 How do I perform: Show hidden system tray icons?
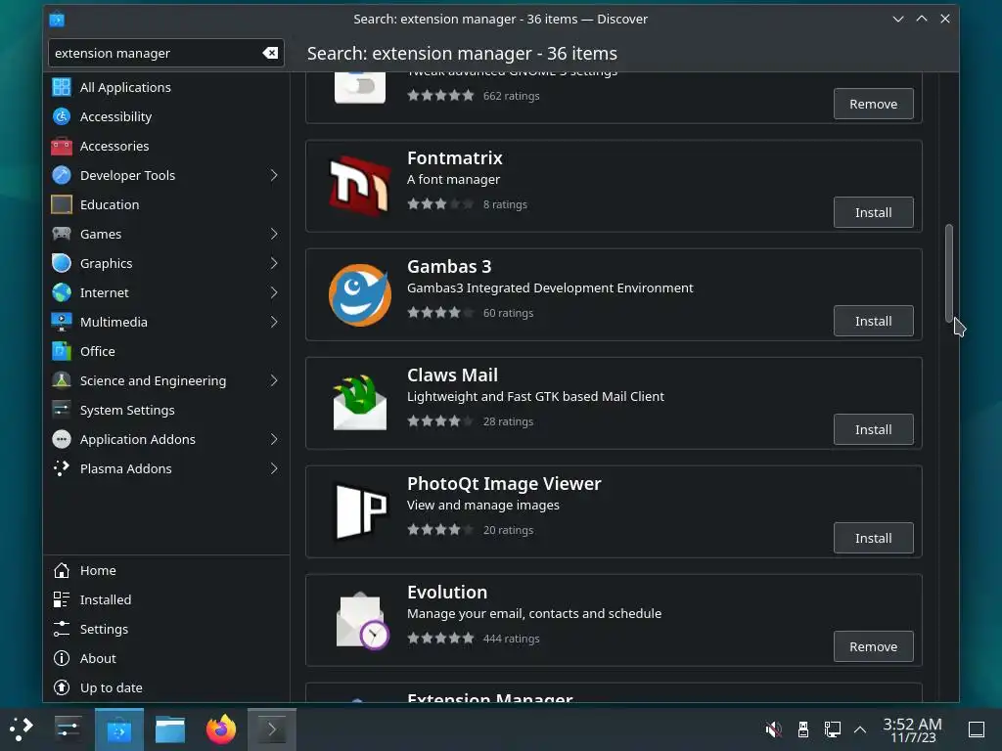(860, 729)
